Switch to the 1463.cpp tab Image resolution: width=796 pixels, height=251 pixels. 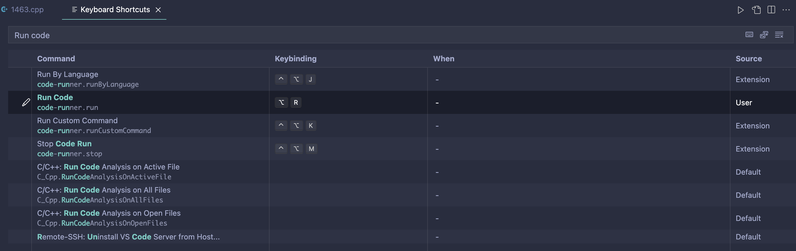(x=23, y=10)
